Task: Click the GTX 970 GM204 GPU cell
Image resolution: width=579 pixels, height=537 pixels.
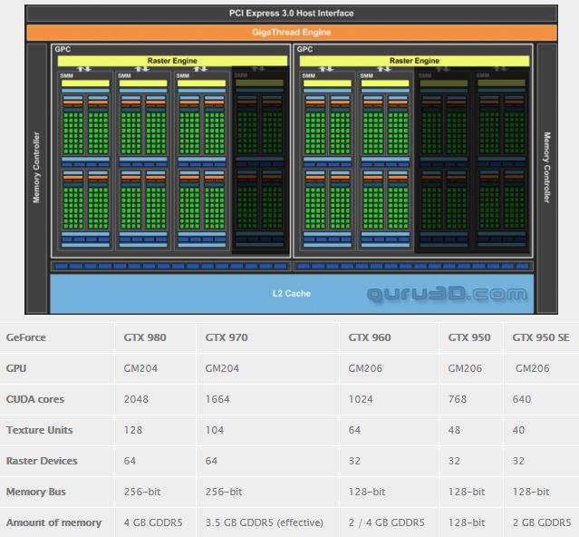Action: click(222, 368)
